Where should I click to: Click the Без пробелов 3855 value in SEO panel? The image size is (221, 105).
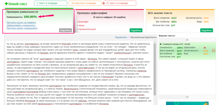click(174, 22)
